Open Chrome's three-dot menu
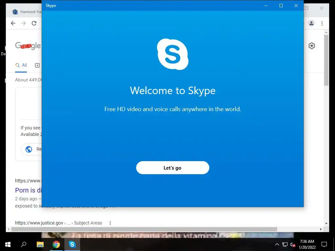Image resolution: width=335 pixels, height=251 pixels. click(x=322, y=23)
